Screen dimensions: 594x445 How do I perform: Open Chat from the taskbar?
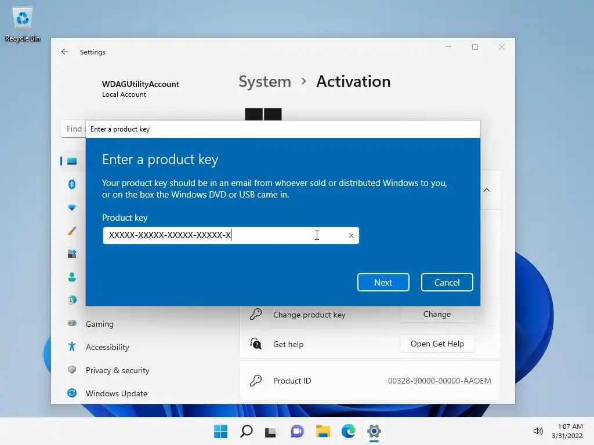tap(297, 431)
